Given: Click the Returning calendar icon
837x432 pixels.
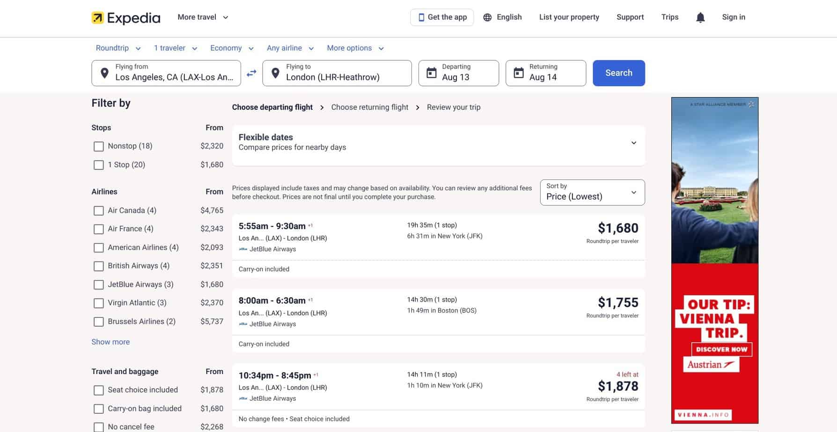Looking at the screenshot, I should coord(518,73).
